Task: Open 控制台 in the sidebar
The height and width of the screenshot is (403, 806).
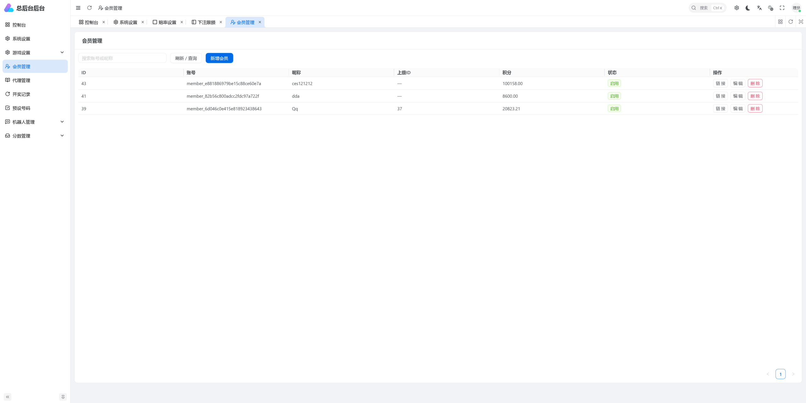Action: [x=35, y=25]
